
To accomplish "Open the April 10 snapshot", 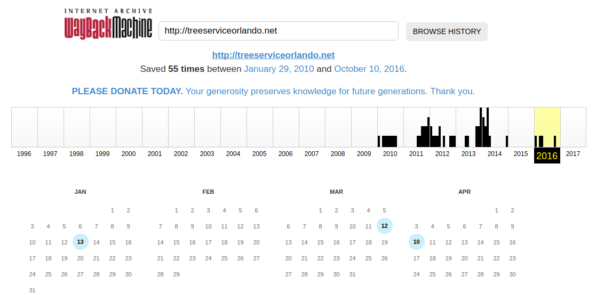I will click(416, 242).
